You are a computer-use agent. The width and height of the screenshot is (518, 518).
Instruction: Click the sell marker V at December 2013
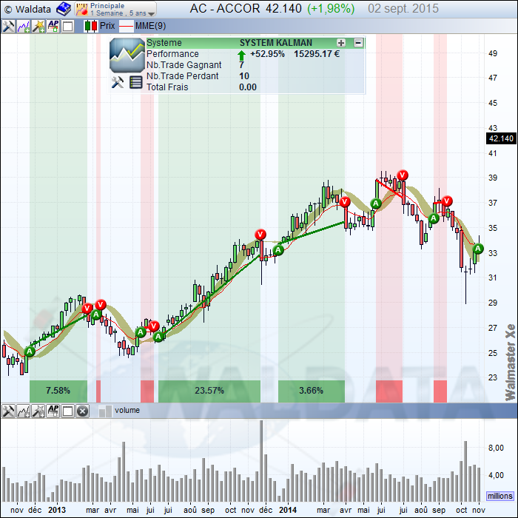click(x=260, y=235)
